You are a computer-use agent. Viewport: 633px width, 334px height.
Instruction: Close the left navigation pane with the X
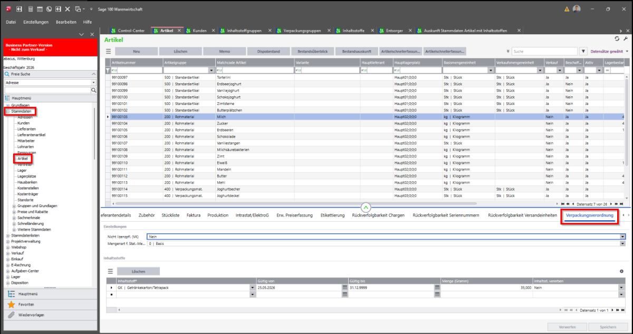coord(92,34)
